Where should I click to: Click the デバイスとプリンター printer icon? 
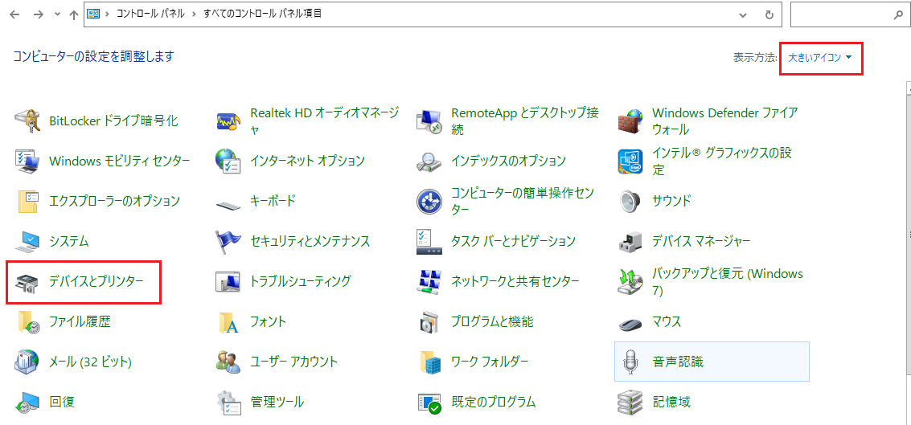coord(27,282)
